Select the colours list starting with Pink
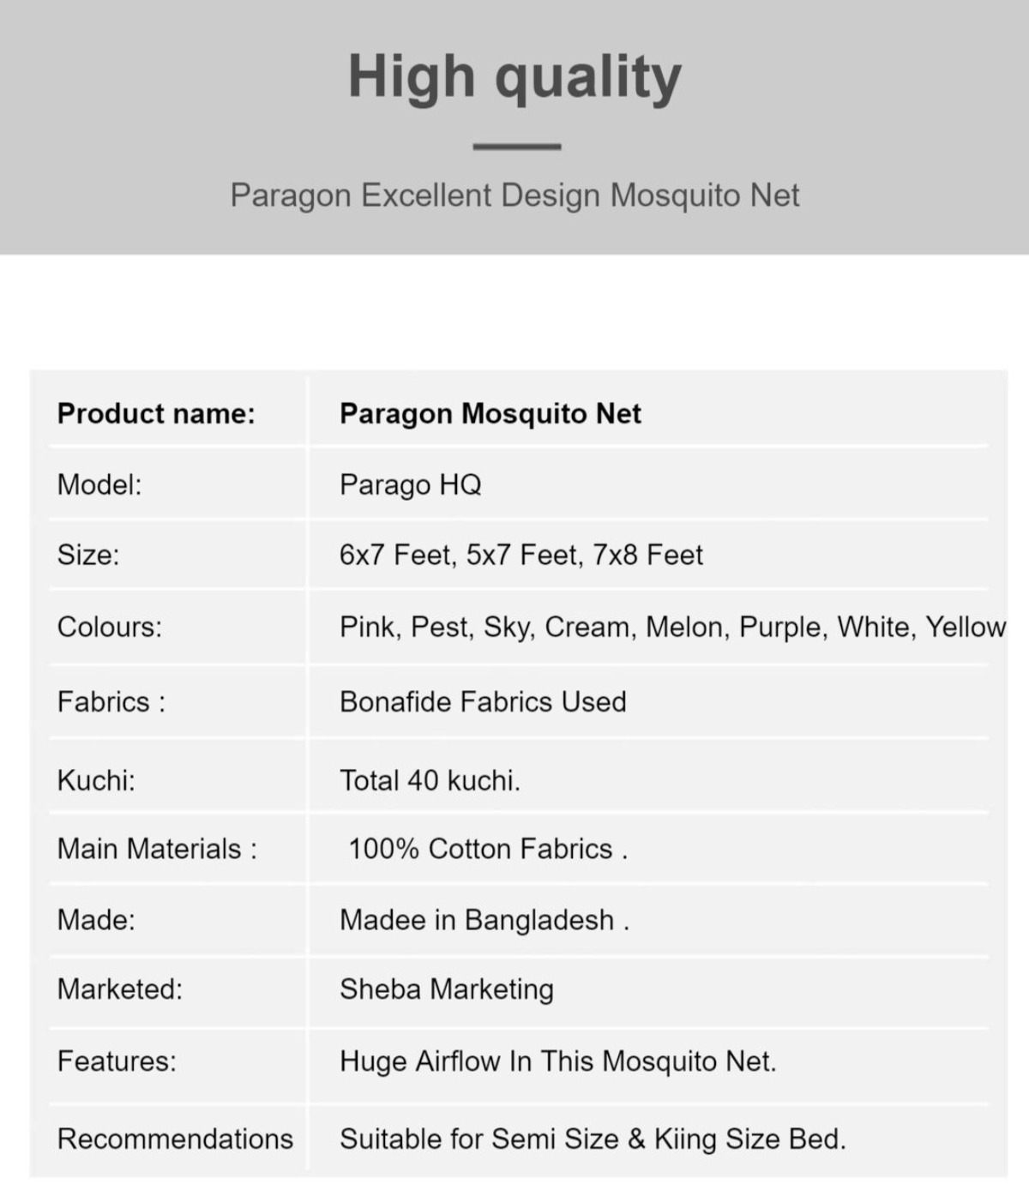The image size is (1029, 1196). (x=672, y=628)
